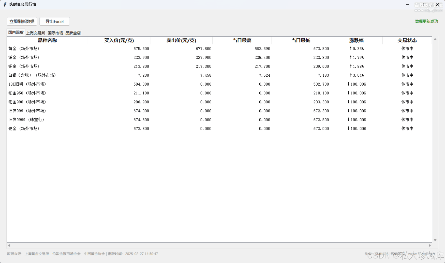This screenshot has height=263, width=445.
Task: Select the 18K旧料 (场外市场) row name
Action: click(27, 84)
